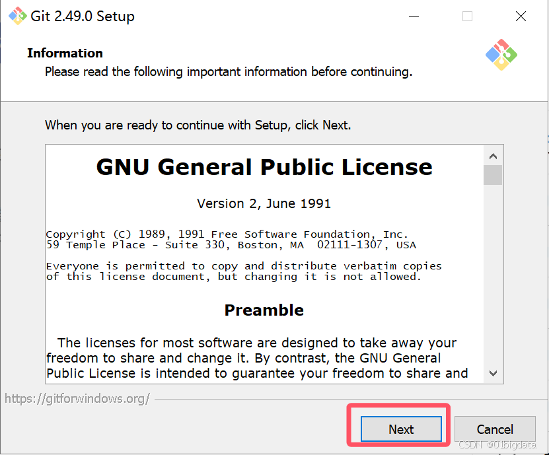Click the scrollbar down arrow

(493, 373)
